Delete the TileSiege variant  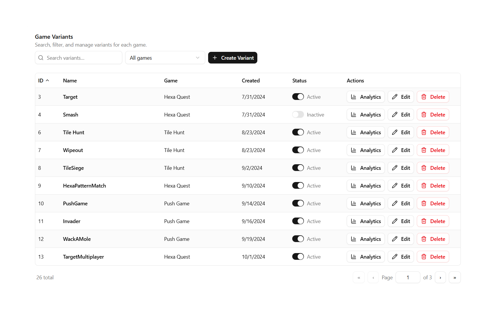point(433,168)
